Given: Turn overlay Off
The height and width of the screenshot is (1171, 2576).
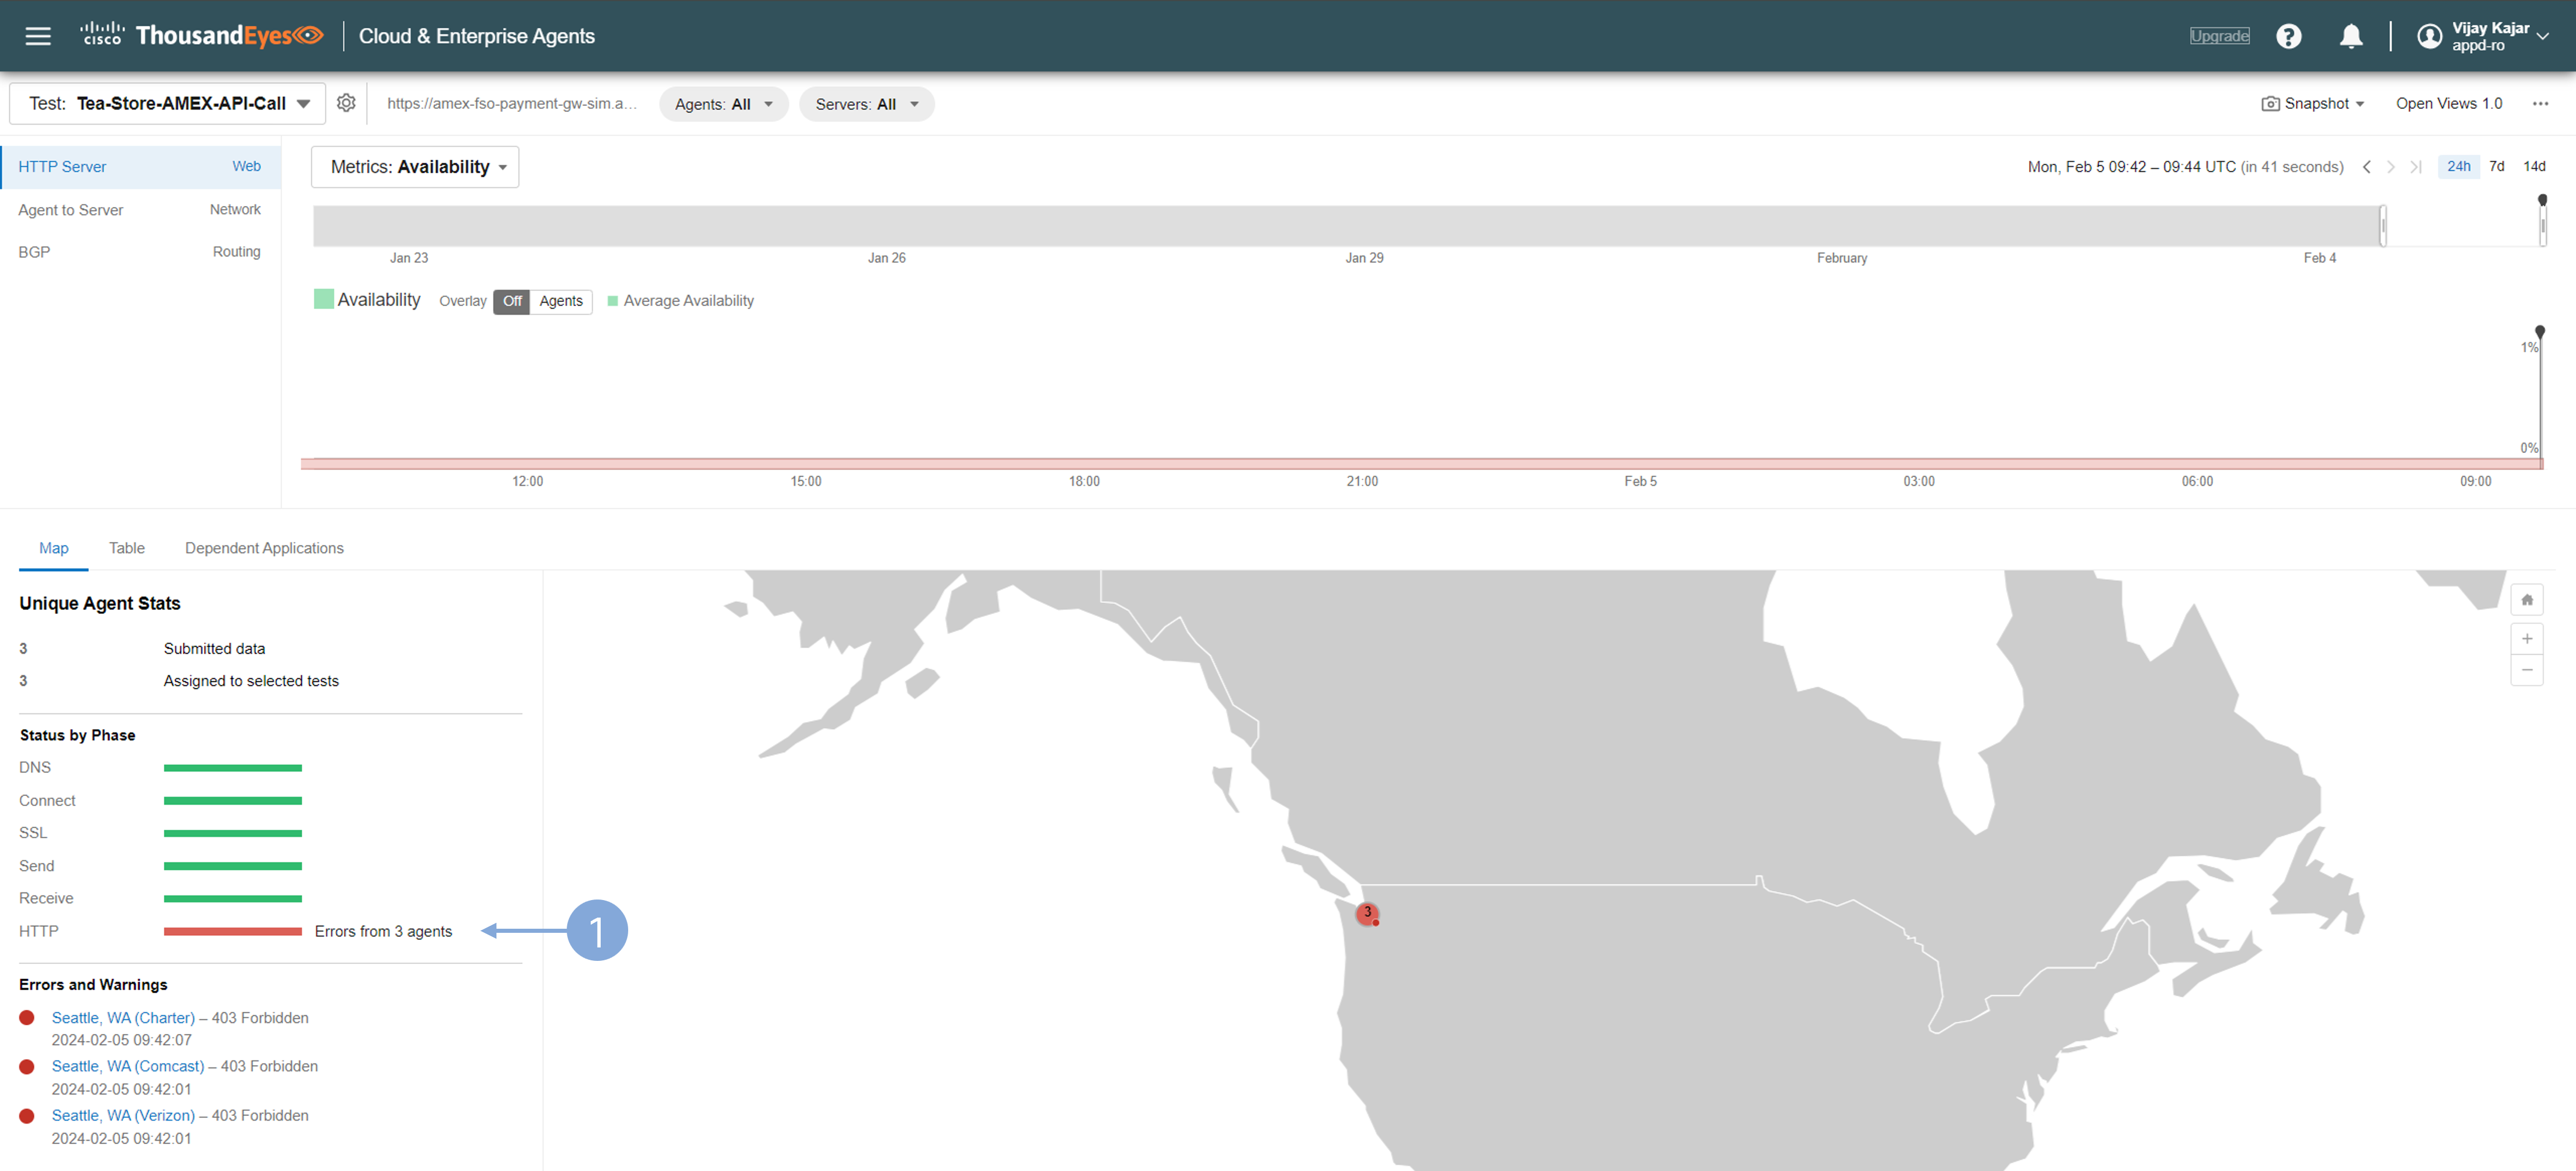Looking at the screenshot, I should pos(512,301).
